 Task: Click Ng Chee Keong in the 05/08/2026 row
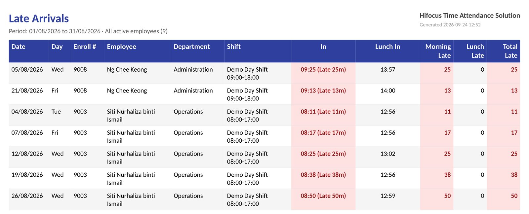tap(127, 70)
